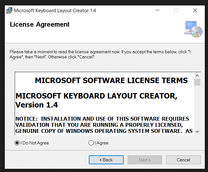Click the license text scroll-down arrow
This screenshot has height=172, width=208.
pyautogui.click(x=197, y=132)
